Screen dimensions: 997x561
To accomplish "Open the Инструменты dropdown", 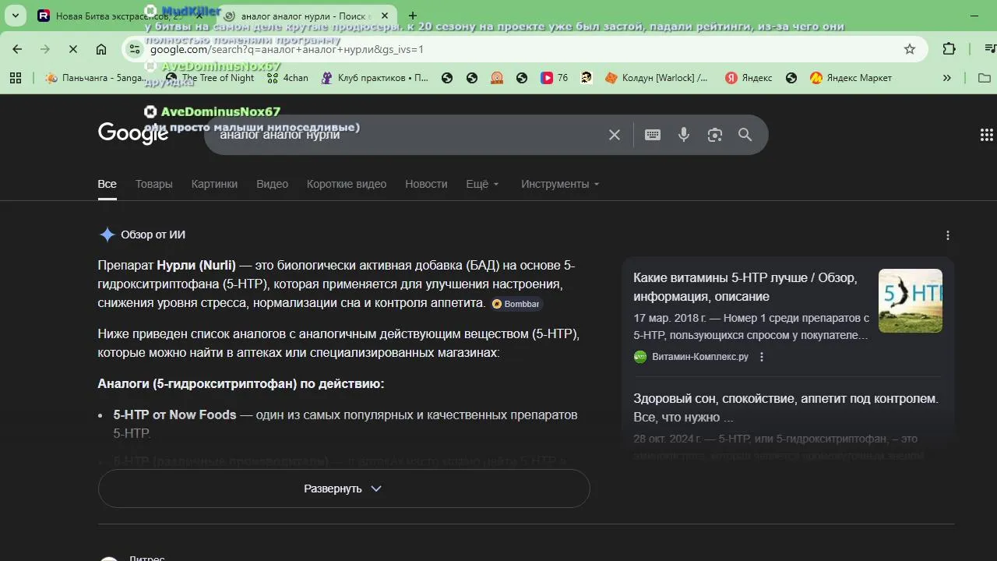I will (561, 184).
